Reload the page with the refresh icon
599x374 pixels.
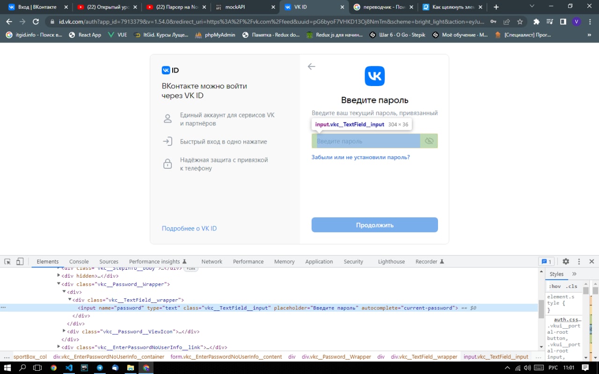pyautogui.click(x=36, y=22)
